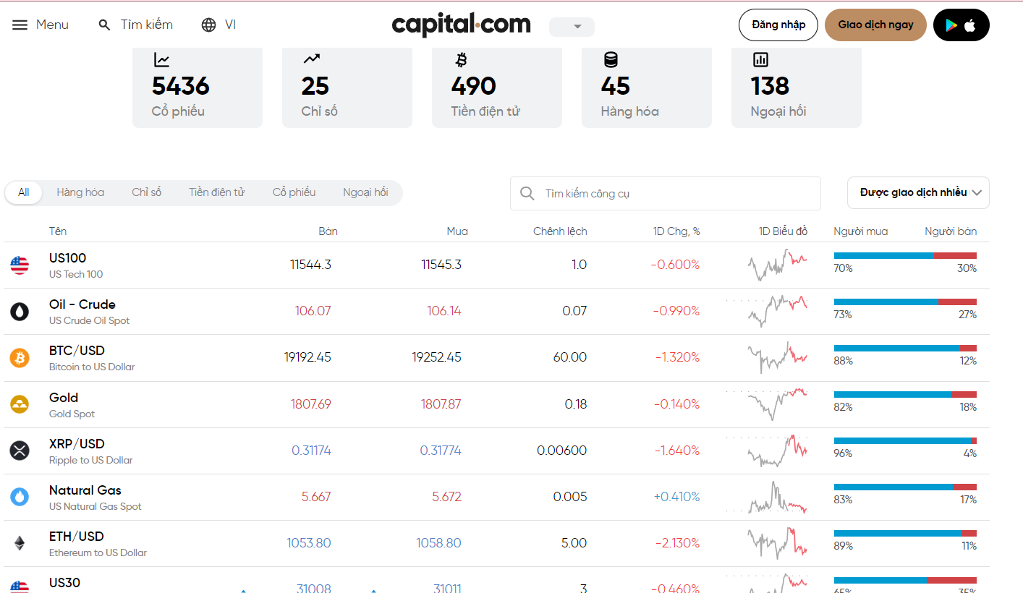This screenshot has width=1023, height=593.
Task: Click the Tiền điện tử bitcoin icon
Action: (461, 60)
